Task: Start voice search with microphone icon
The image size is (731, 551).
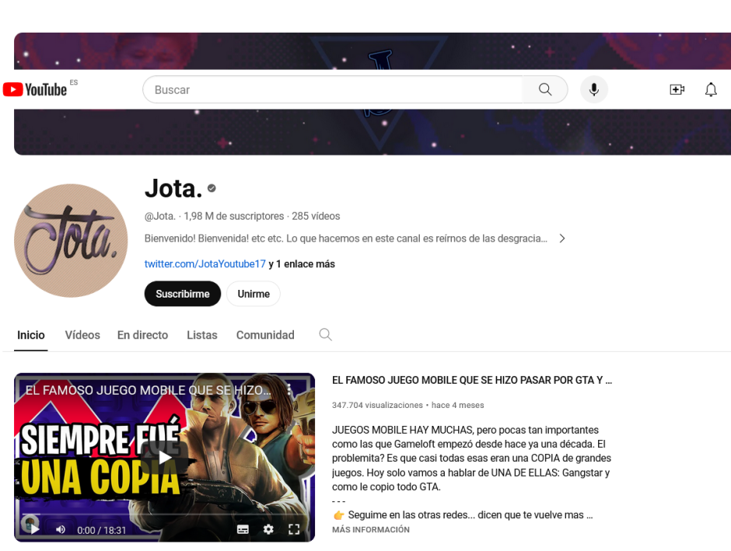Action: tap(594, 89)
